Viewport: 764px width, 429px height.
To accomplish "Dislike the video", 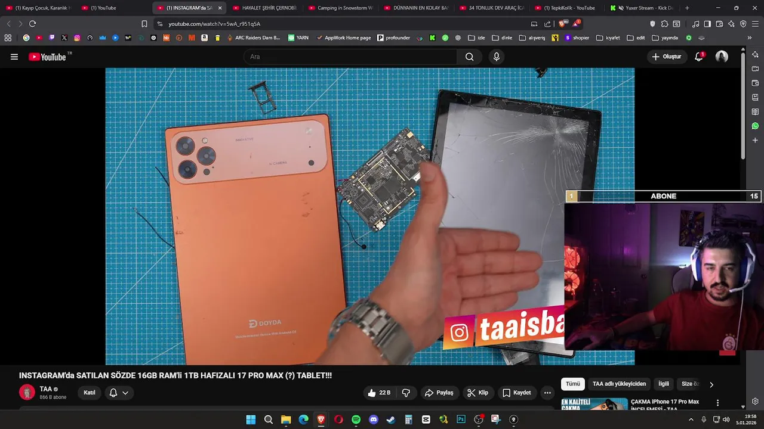I will click(406, 393).
